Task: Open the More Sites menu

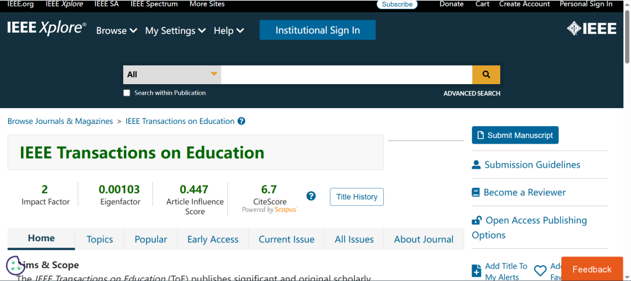Action: pos(207,4)
